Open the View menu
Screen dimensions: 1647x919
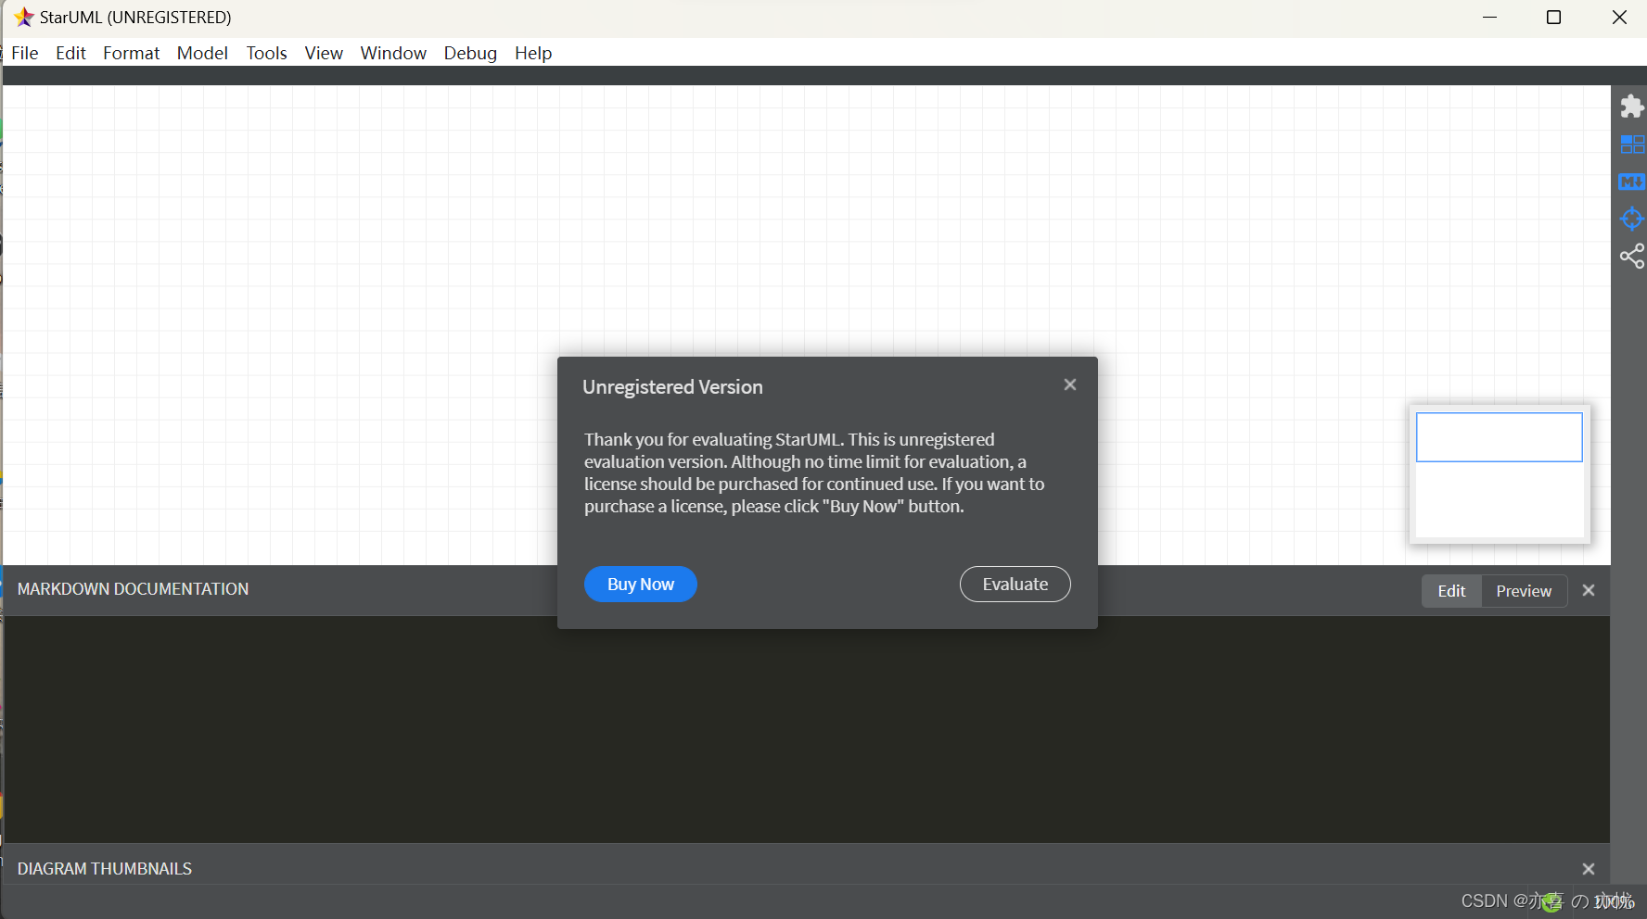324,53
